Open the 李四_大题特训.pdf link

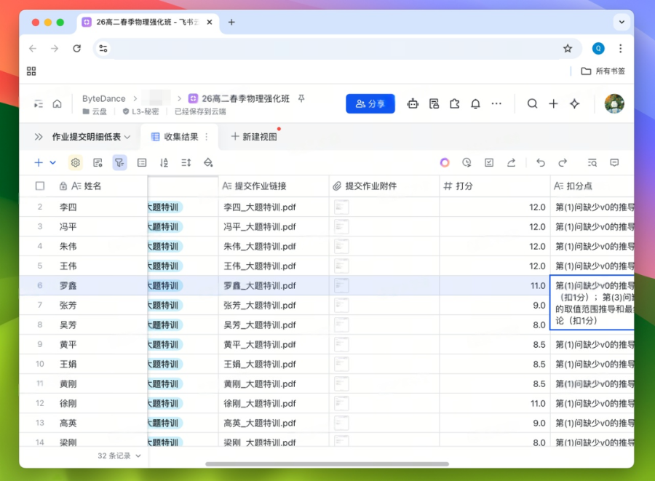260,207
